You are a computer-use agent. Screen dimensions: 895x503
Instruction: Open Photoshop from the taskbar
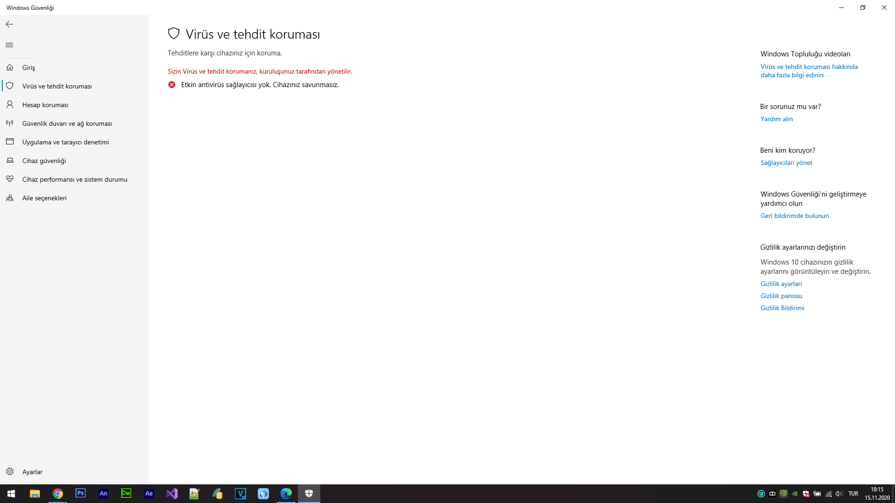coord(80,493)
